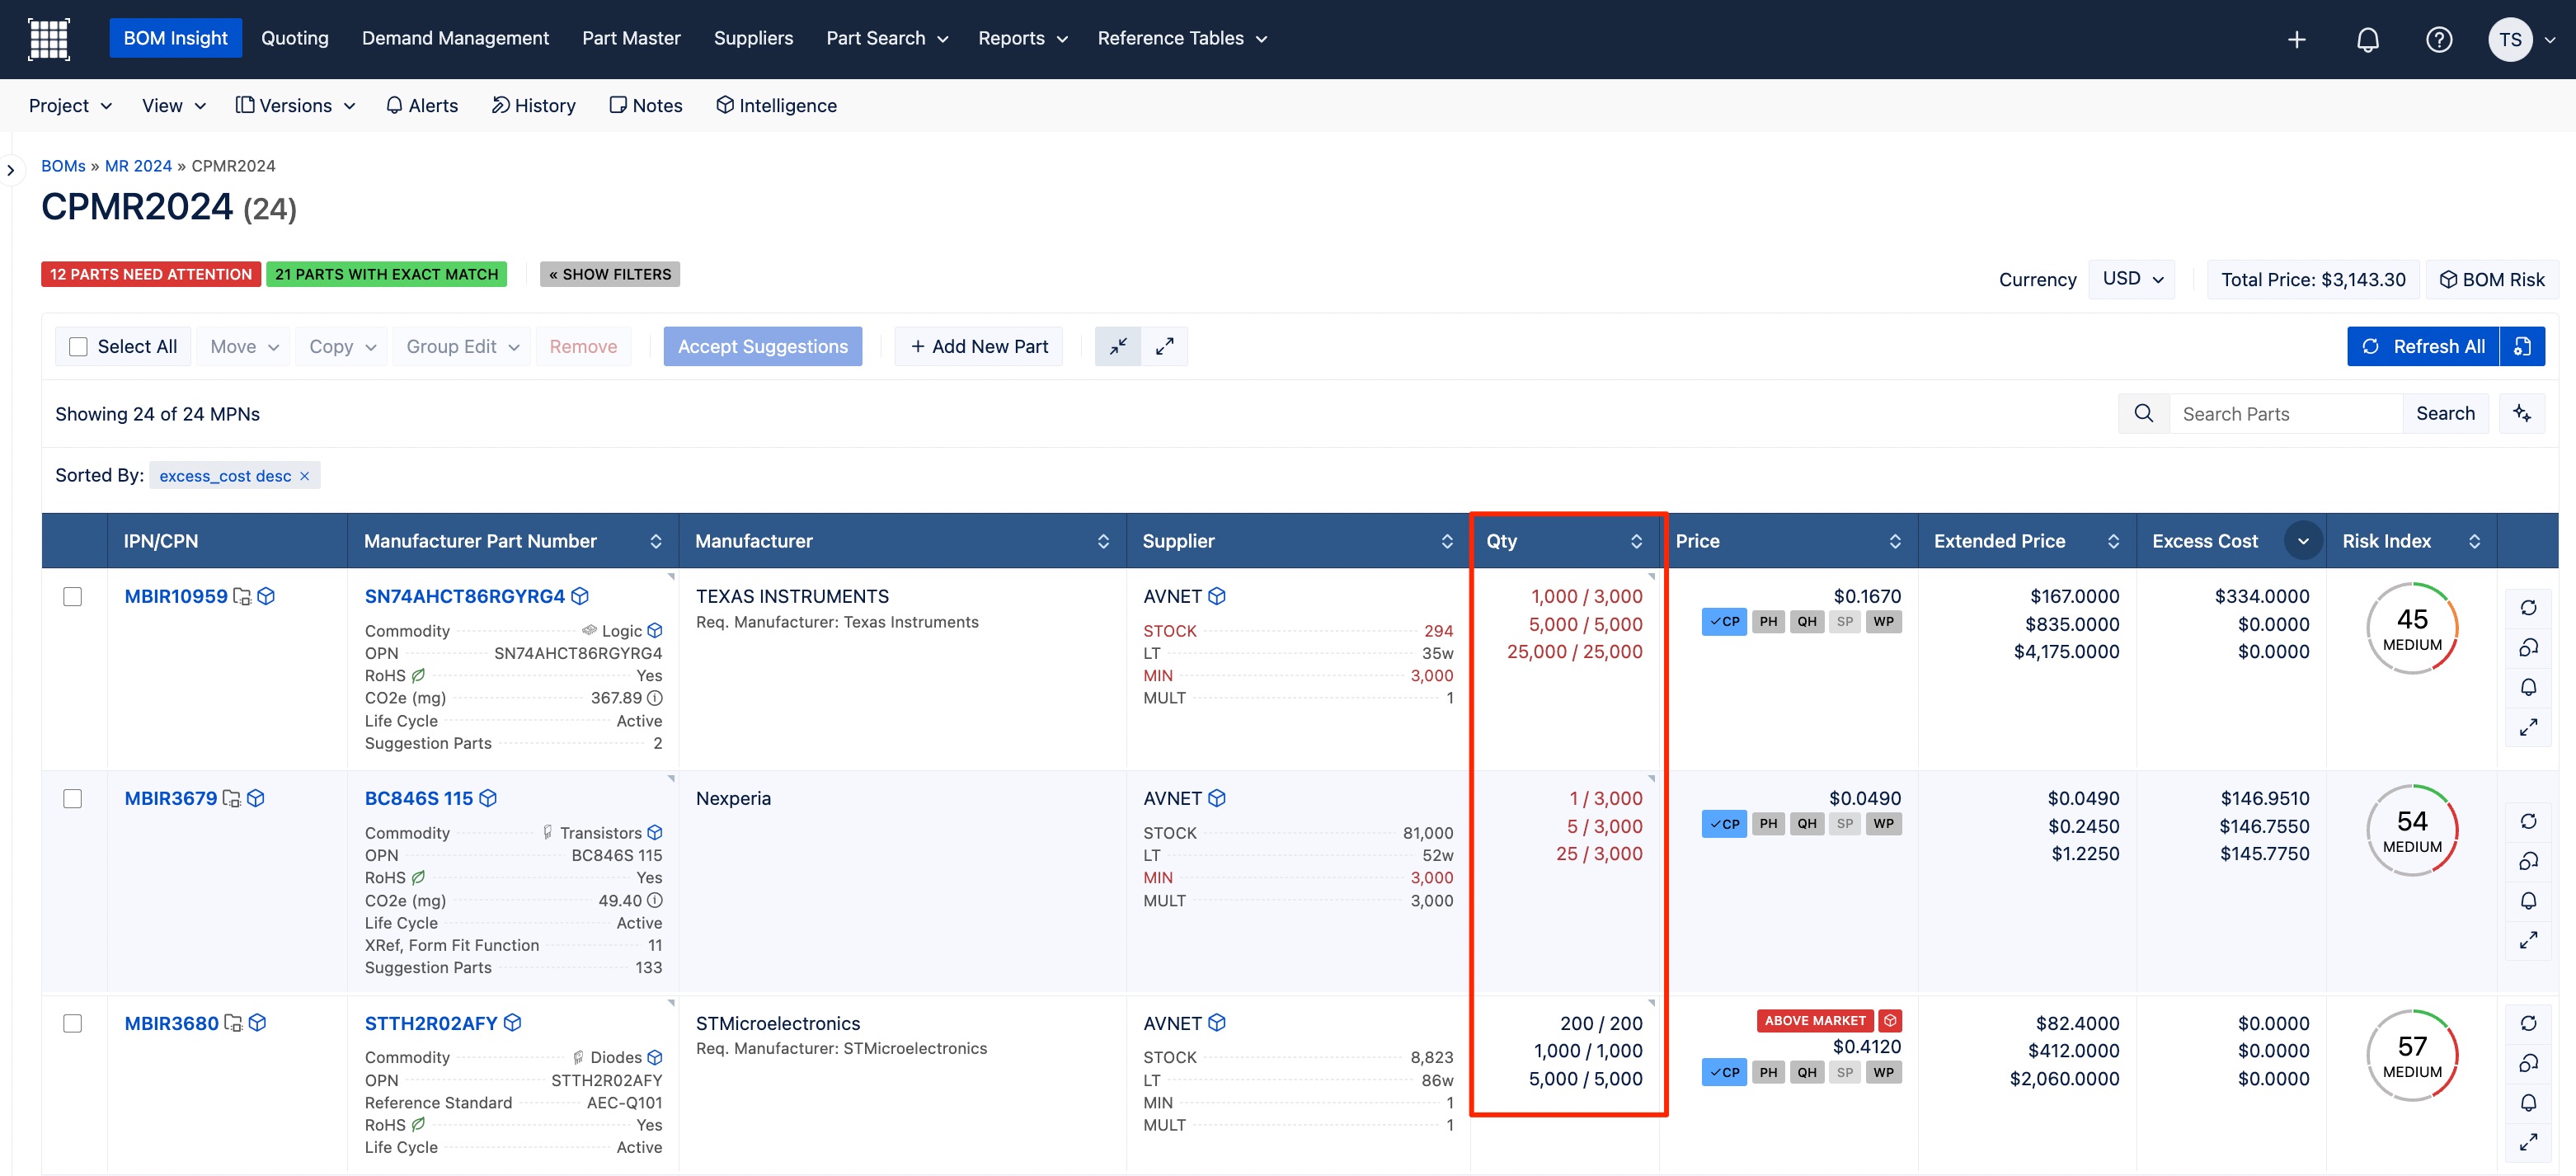The width and height of the screenshot is (2576, 1176).
Task: Toggle SP price tag in MBIR3679 row
Action: pyautogui.click(x=1845, y=824)
